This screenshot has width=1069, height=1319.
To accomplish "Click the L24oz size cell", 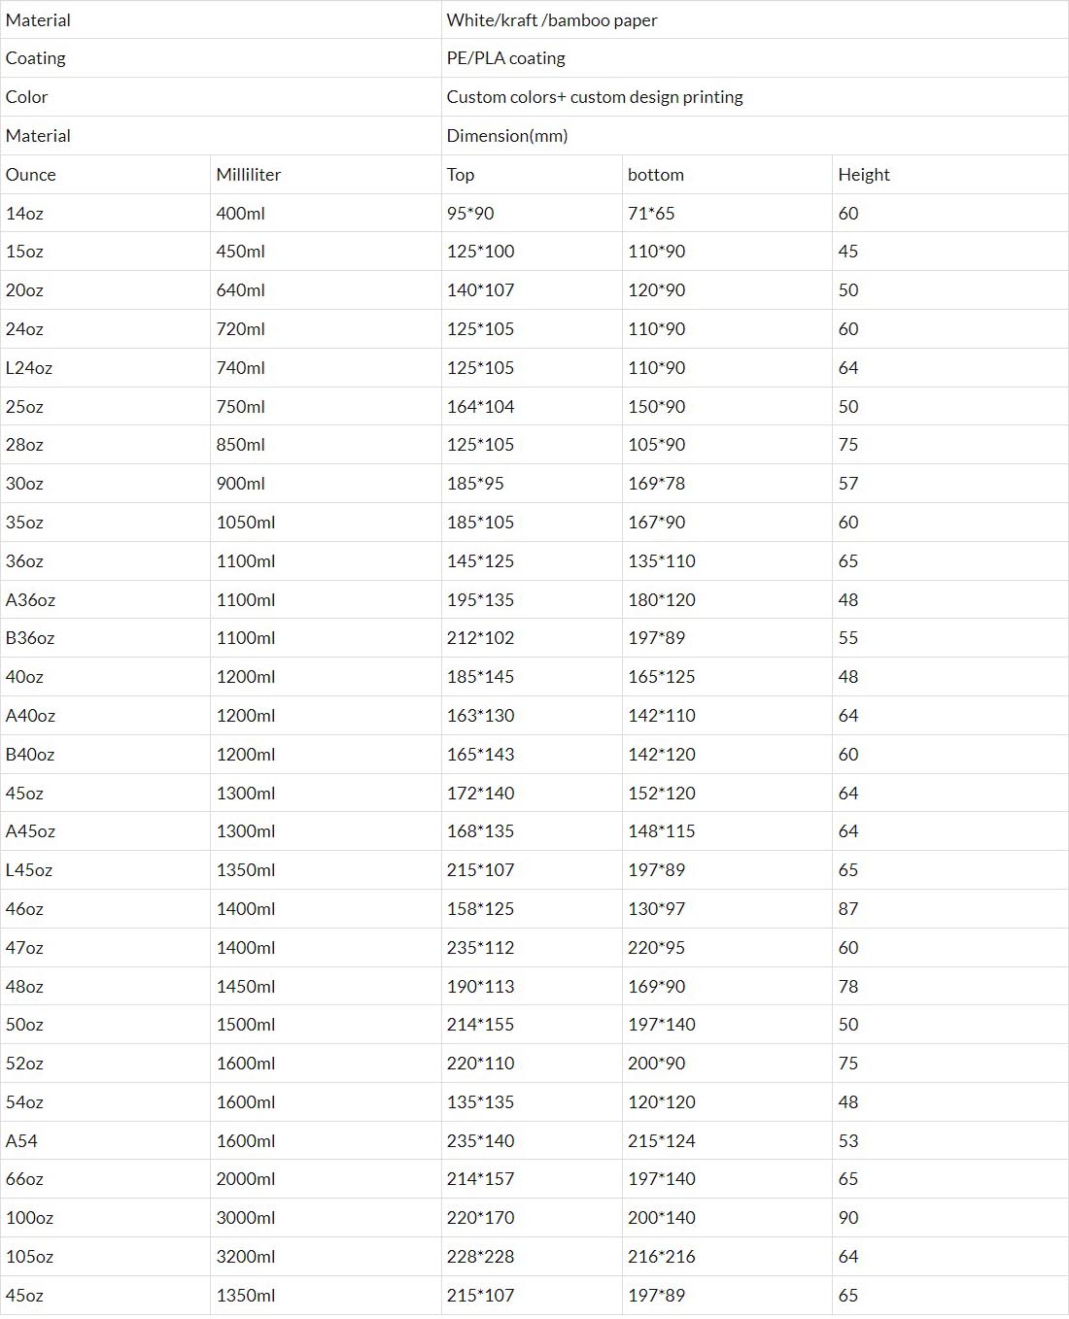I will pyautogui.click(x=29, y=368).
